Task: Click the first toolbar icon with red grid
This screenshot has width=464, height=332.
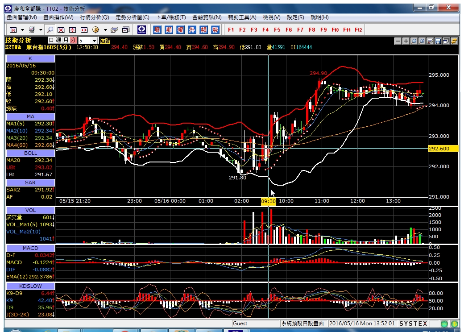Action: coord(13,30)
